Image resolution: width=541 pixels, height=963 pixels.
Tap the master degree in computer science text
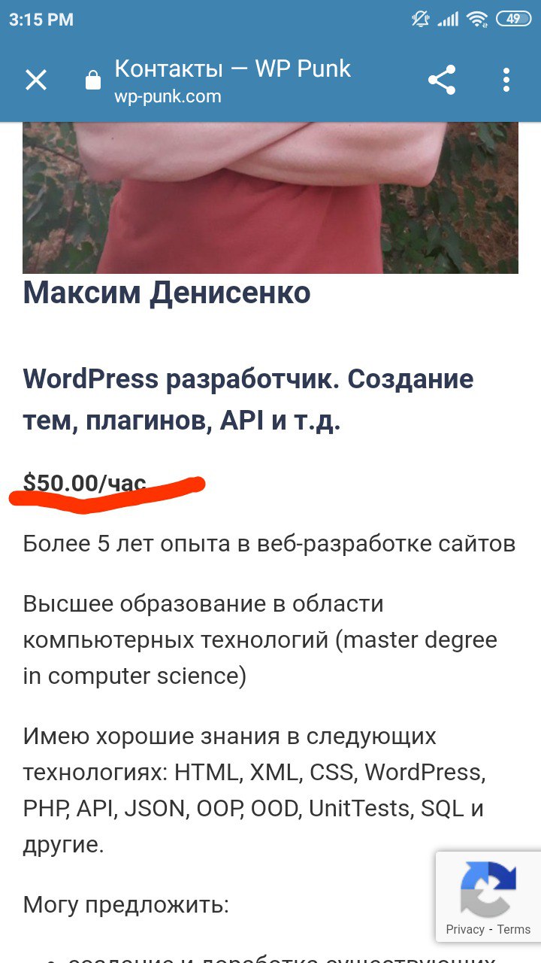260,658
